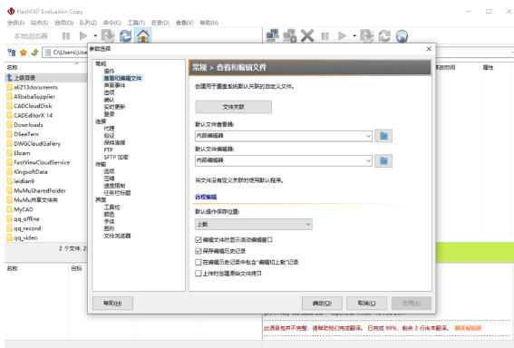Click the green up-directory arrow icon

pos(34,53)
